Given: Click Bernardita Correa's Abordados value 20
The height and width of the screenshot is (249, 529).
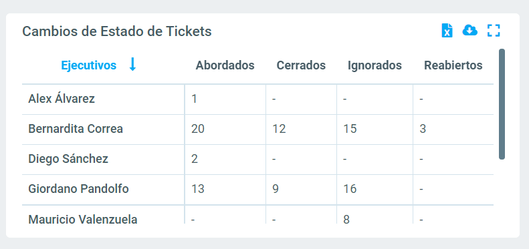Looking at the screenshot, I should tap(198, 129).
